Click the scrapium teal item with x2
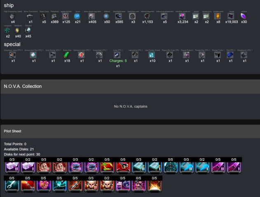The height and width of the screenshot is (197, 260). tap(7, 30)
